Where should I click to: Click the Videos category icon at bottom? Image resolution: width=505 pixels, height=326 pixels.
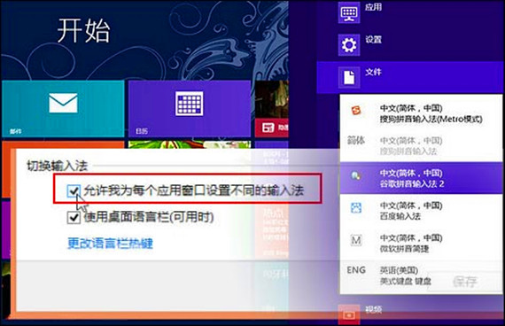coord(349,314)
